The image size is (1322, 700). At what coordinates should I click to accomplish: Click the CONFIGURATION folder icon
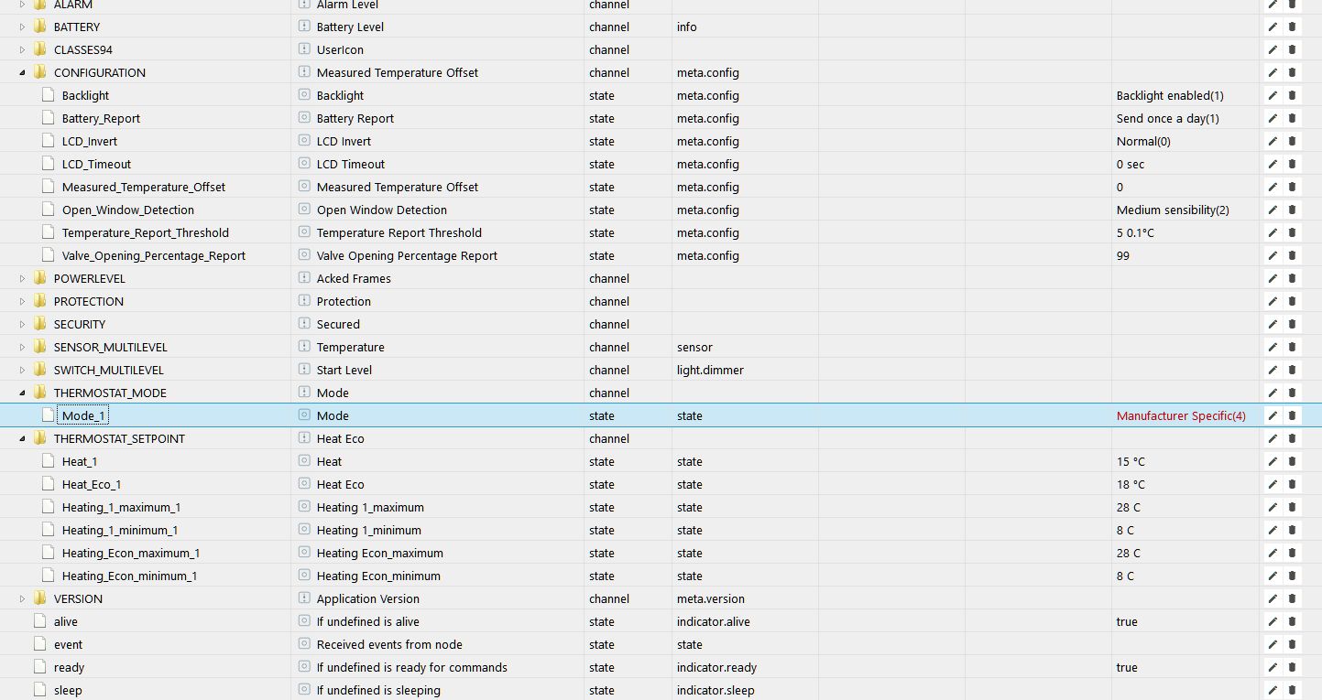click(39, 72)
